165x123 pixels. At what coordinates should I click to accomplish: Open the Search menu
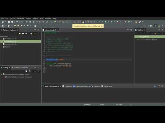[28, 18]
